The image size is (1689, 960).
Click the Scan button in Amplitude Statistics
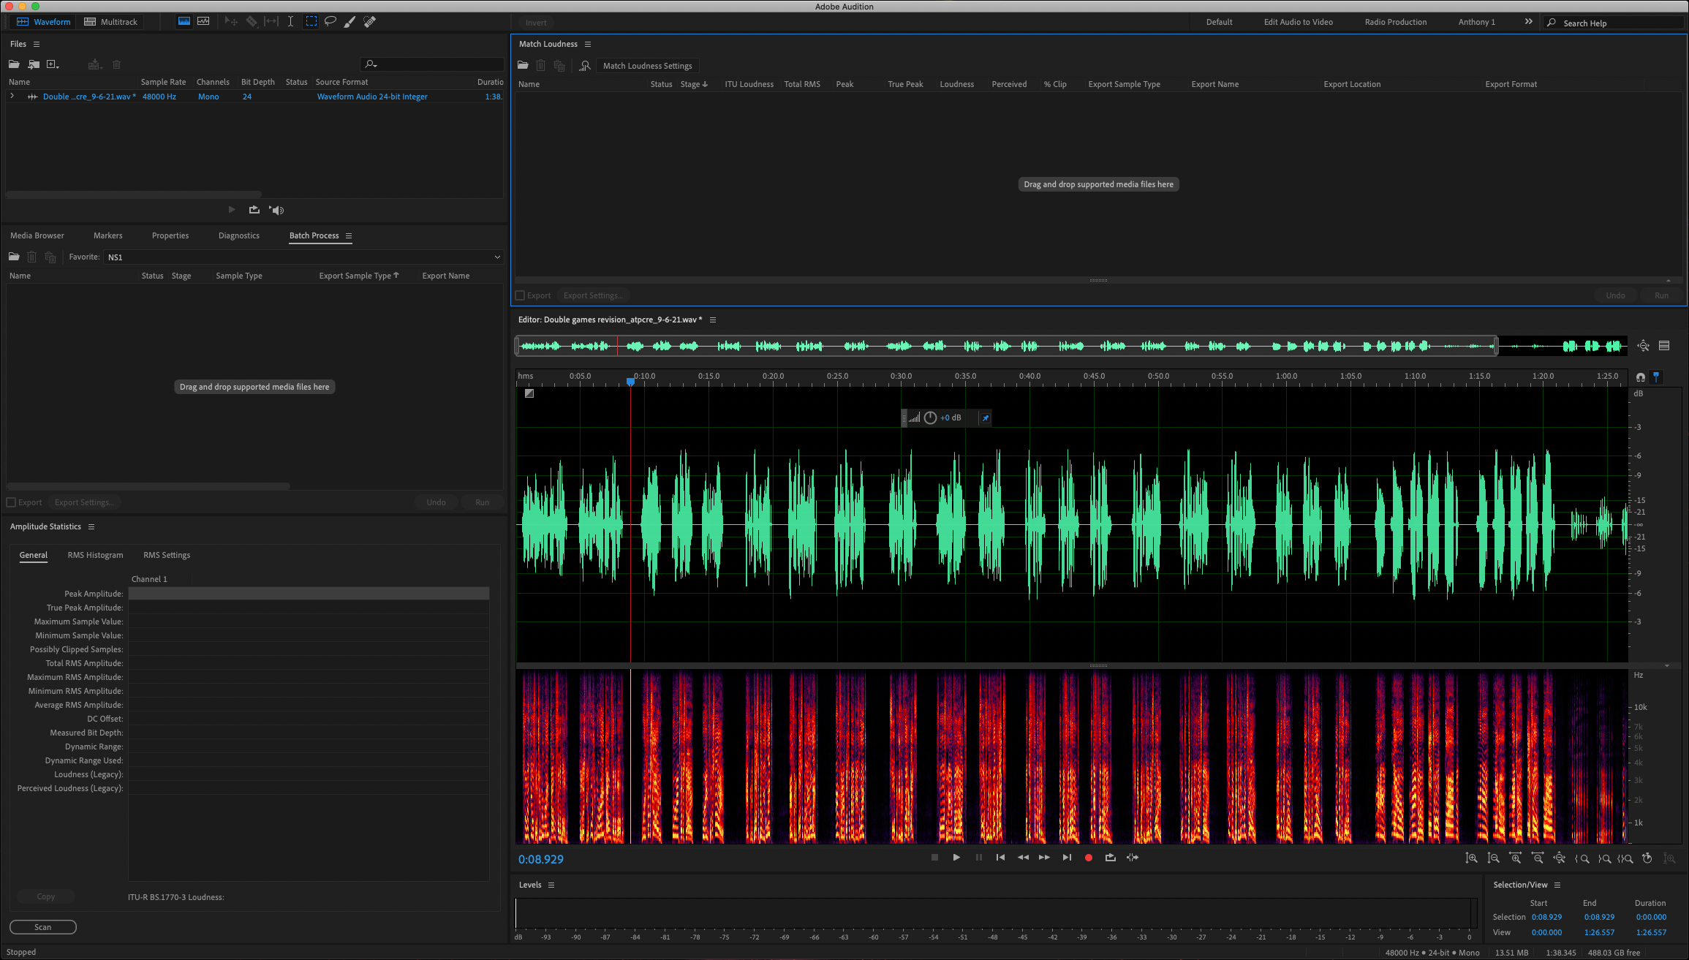coord(43,927)
